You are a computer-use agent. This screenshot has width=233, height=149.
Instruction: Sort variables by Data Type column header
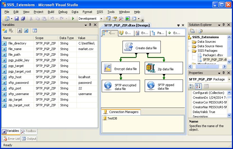click(x=67, y=38)
